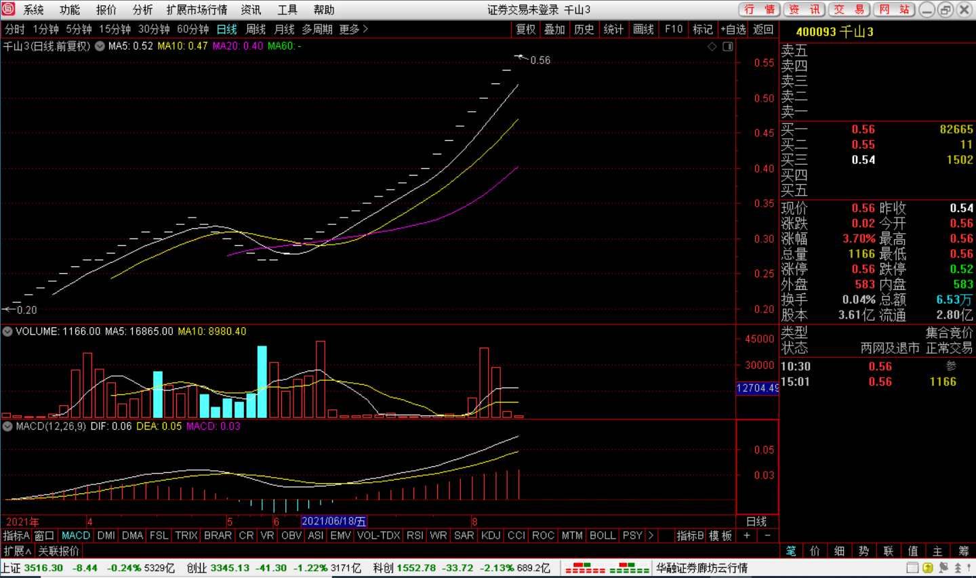
Task: Open the 工具 menu in the menu bar
Action: [287, 9]
